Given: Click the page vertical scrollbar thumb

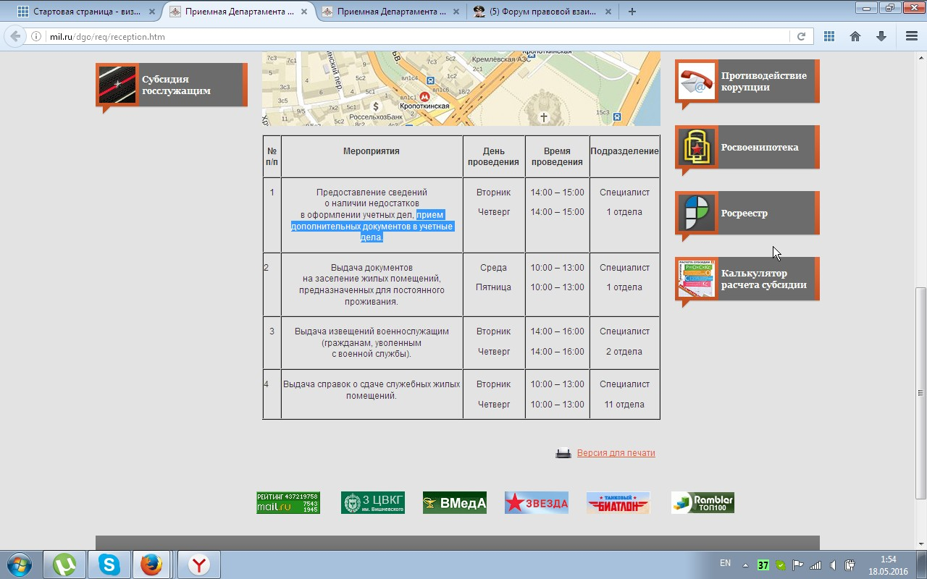Looking at the screenshot, I should [x=920, y=391].
